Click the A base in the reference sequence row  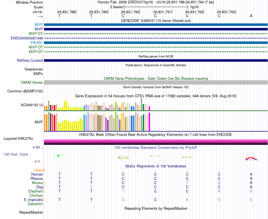pos(251,16)
